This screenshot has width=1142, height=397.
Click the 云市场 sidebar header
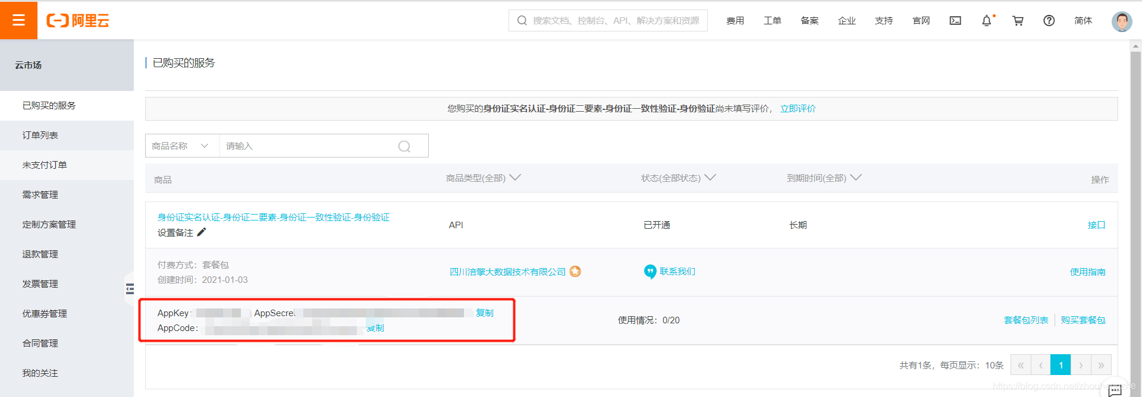(67, 65)
